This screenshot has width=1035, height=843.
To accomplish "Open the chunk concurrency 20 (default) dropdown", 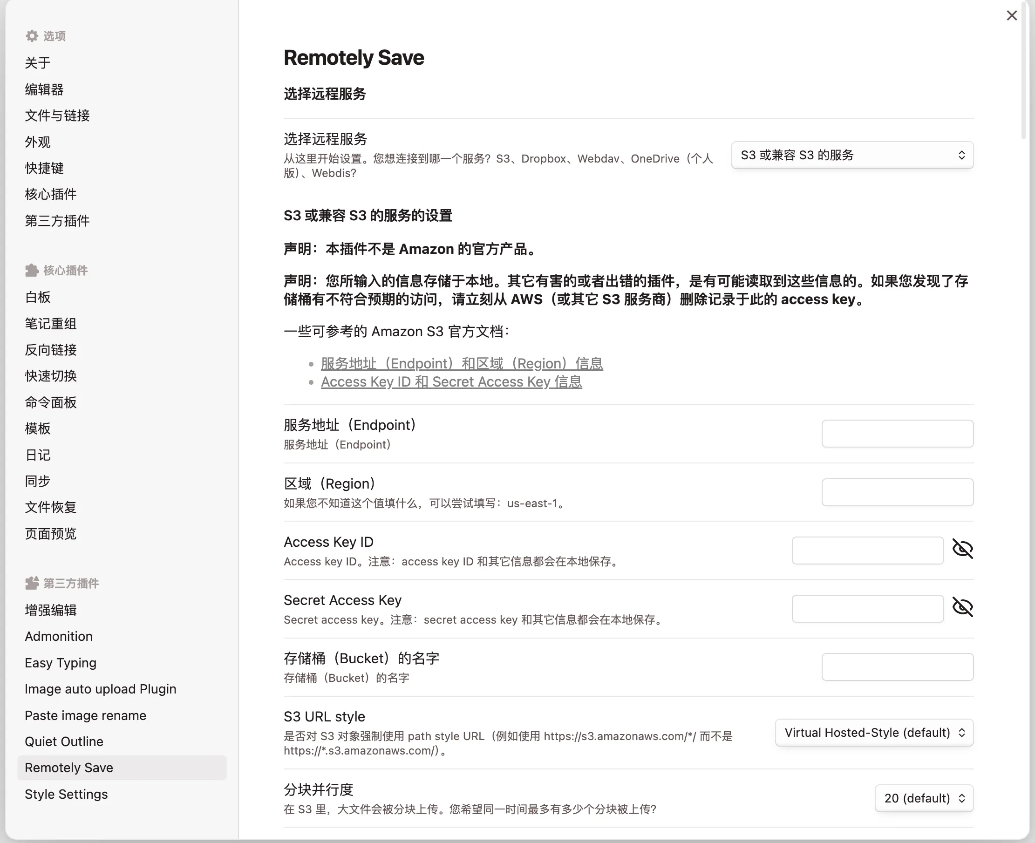I will click(924, 798).
